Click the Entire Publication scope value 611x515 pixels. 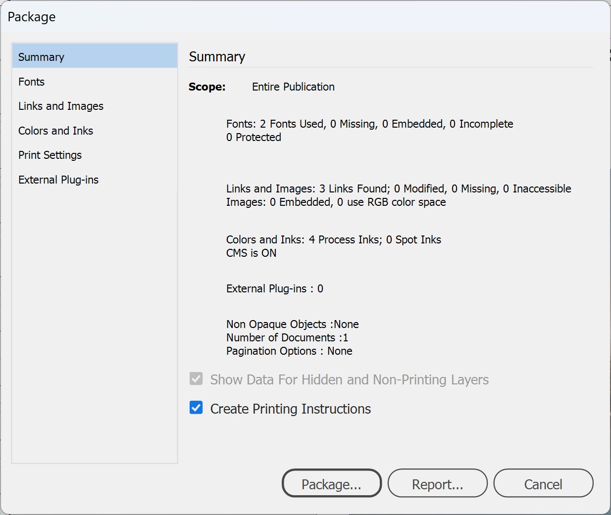293,87
